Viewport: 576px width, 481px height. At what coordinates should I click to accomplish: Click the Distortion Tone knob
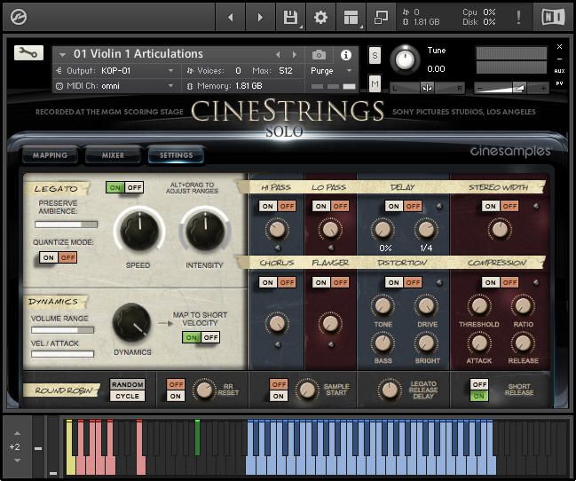pos(383,305)
